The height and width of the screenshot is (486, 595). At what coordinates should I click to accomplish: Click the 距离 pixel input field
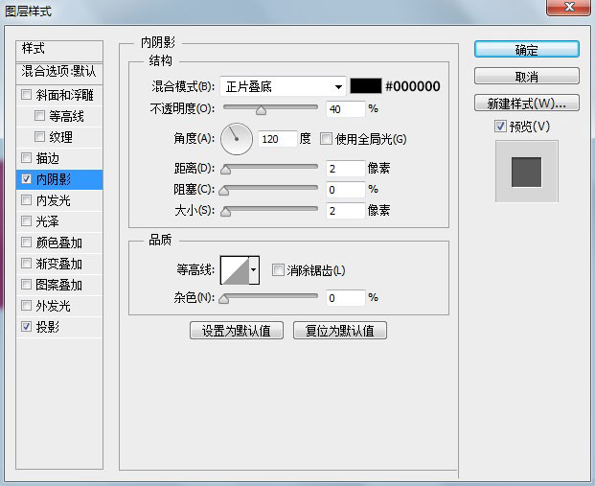click(x=345, y=168)
